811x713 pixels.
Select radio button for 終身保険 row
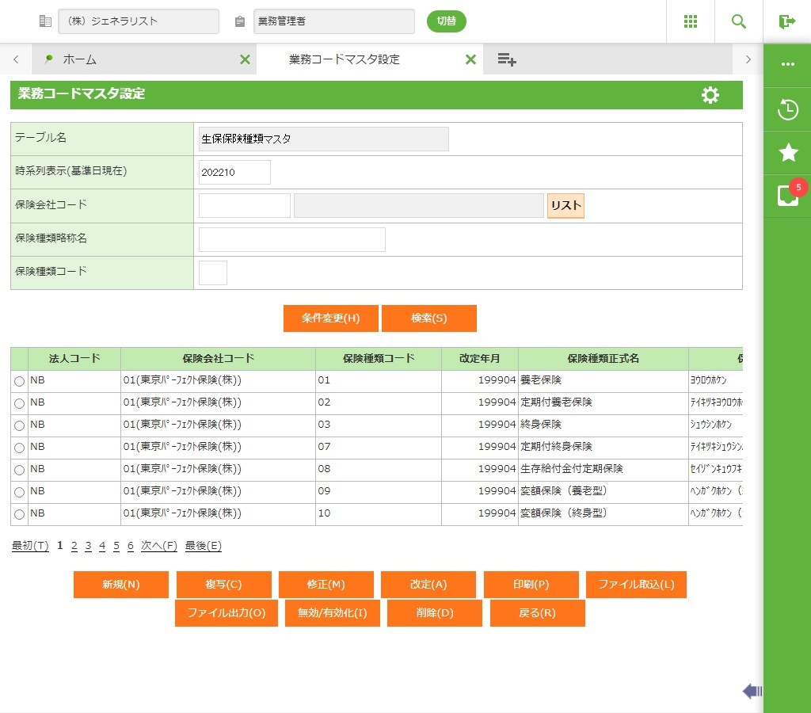tap(19, 426)
